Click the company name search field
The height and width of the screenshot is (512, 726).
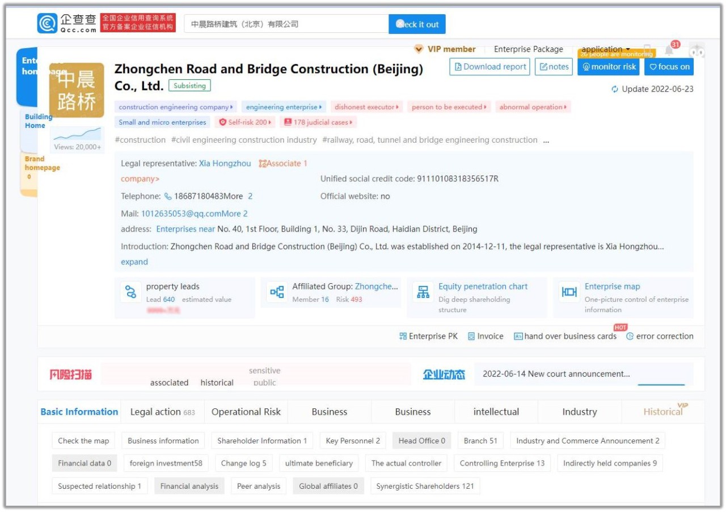pyautogui.click(x=286, y=24)
